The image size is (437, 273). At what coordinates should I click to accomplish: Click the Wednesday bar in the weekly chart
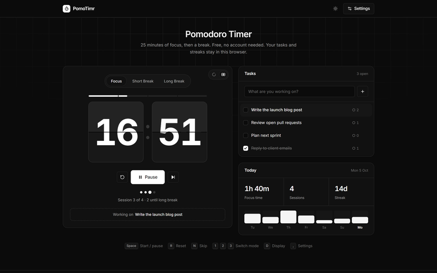coord(270,220)
